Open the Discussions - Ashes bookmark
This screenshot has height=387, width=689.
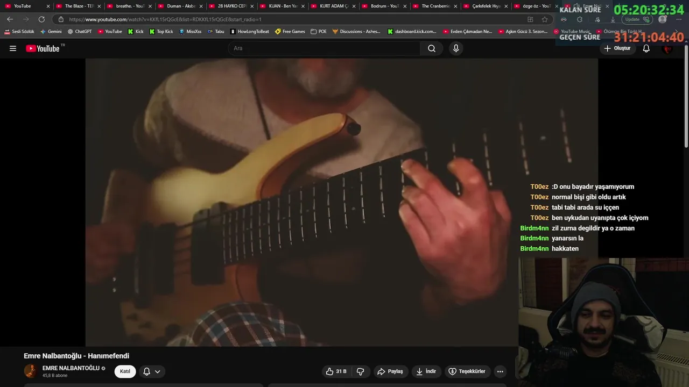(356, 31)
